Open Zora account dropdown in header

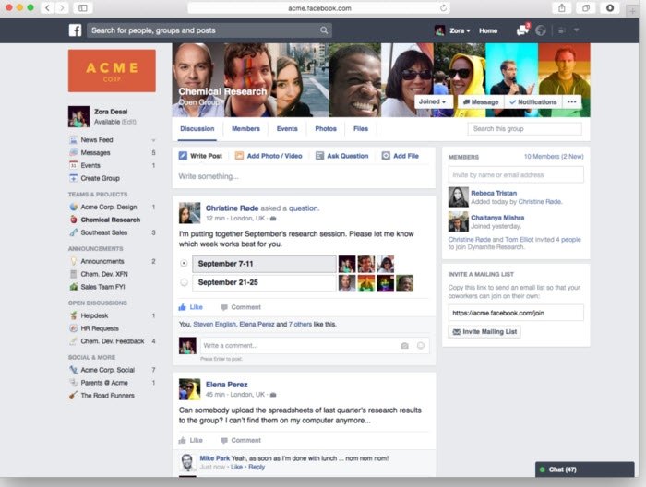pyautogui.click(x=460, y=30)
